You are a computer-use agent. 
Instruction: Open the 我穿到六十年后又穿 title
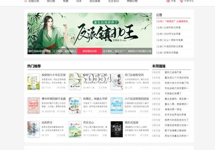tap(54, 75)
